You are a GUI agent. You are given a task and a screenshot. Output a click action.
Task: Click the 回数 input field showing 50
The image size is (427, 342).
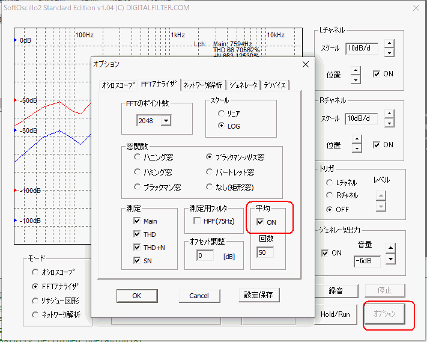pyautogui.click(x=265, y=252)
